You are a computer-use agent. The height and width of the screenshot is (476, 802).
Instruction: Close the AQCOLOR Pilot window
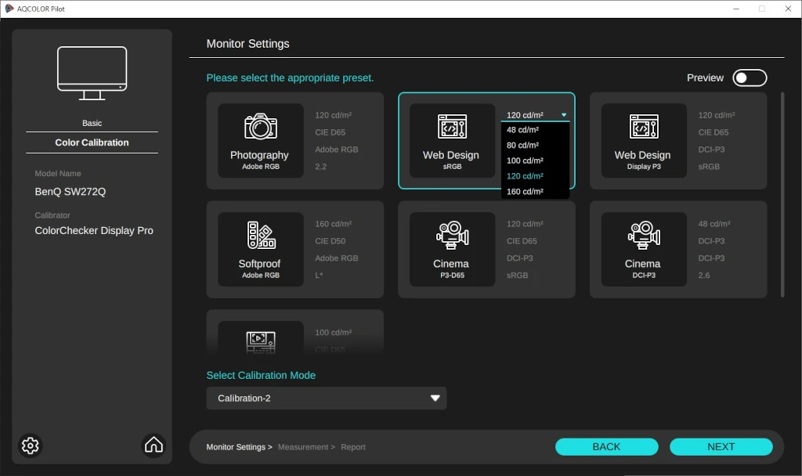[788, 9]
